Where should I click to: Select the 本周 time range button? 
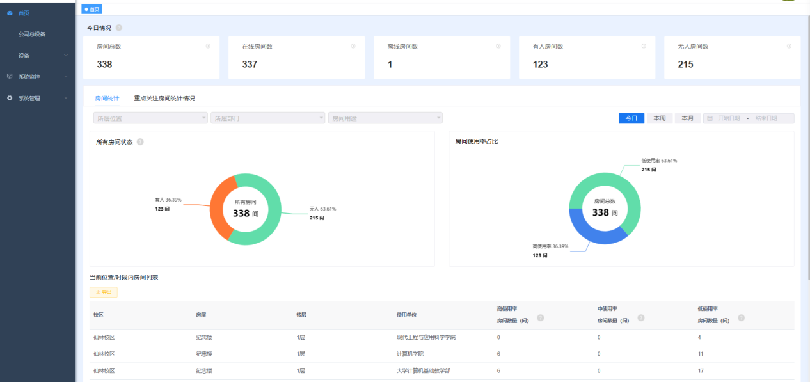coord(660,118)
